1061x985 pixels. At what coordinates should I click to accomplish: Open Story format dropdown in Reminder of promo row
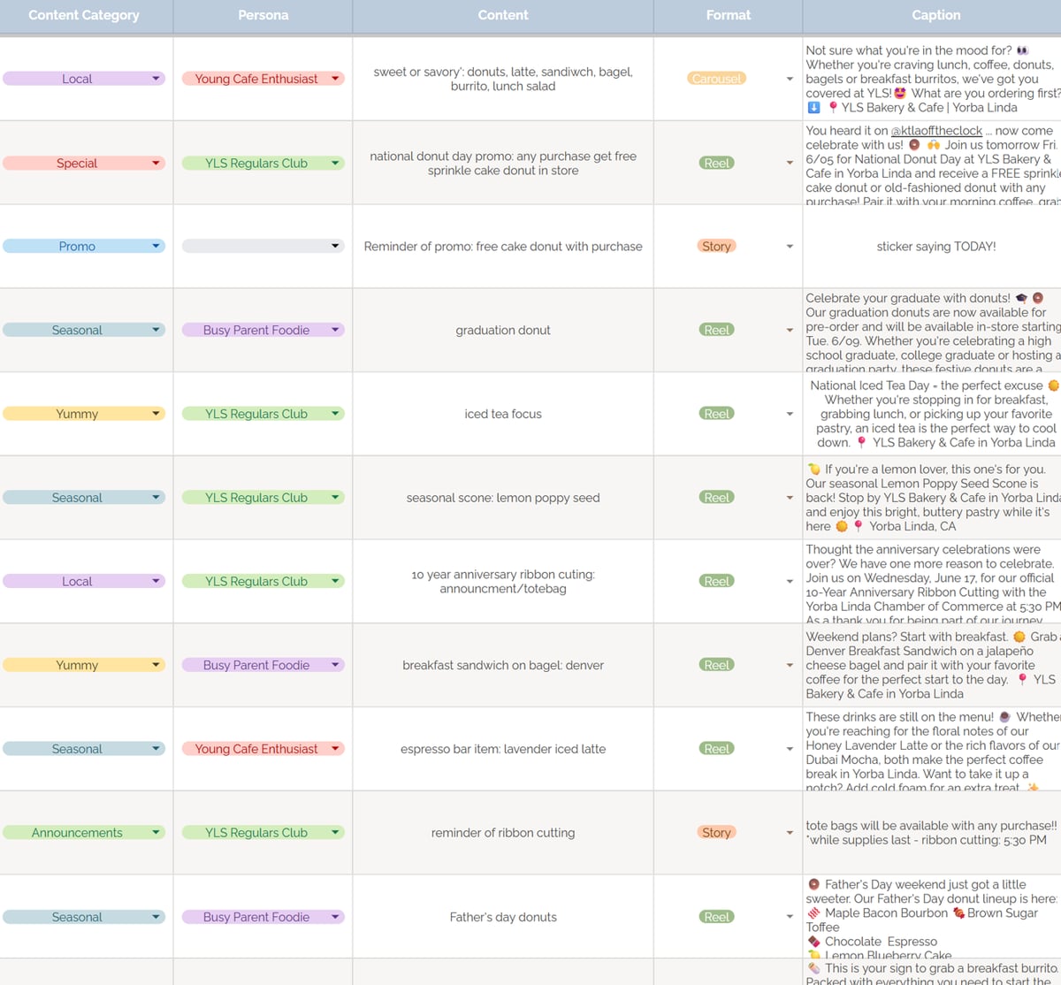pos(790,247)
